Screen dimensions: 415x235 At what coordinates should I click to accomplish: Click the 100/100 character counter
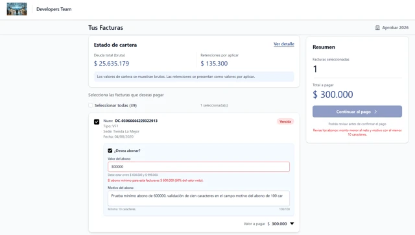pos(284,209)
